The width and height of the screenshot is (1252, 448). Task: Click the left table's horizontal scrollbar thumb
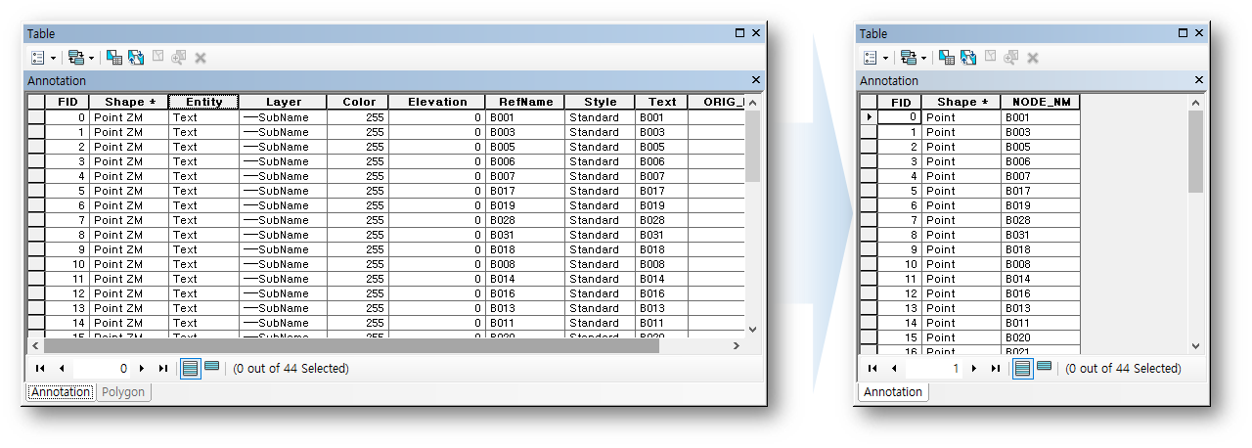tap(351, 345)
